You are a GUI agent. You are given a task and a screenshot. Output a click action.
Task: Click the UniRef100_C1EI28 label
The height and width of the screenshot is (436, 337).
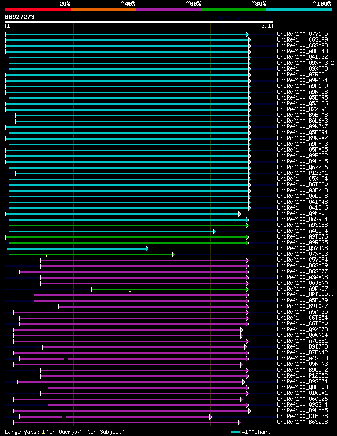pos(302,417)
